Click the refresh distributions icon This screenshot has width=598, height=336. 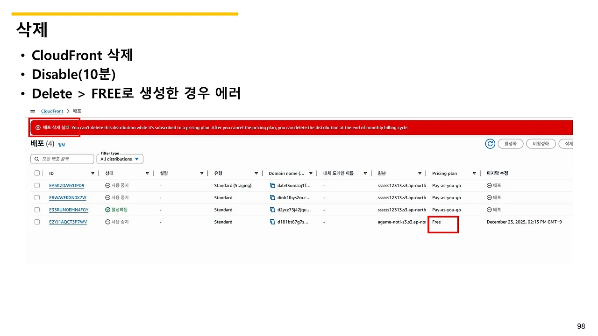(490, 144)
